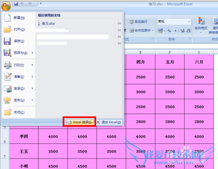Viewport: 218px width, 169px height.
Task: Expand the 另存为 submenu arrow
Action: pyautogui.click(x=32, y=53)
